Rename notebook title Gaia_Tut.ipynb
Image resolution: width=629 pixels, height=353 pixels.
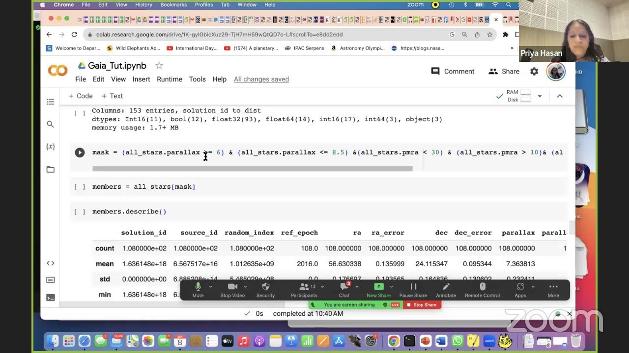(x=117, y=66)
